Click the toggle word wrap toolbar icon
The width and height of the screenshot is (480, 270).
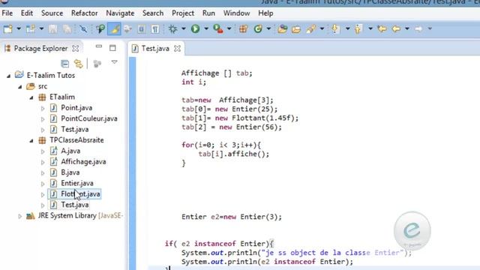click(127, 29)
